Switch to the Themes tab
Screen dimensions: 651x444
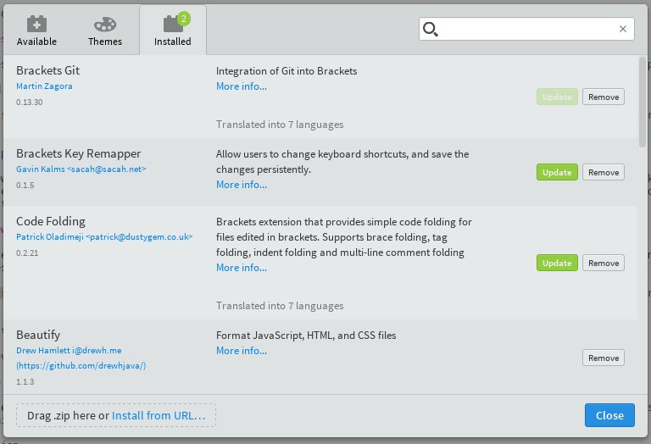pos(105,31)
